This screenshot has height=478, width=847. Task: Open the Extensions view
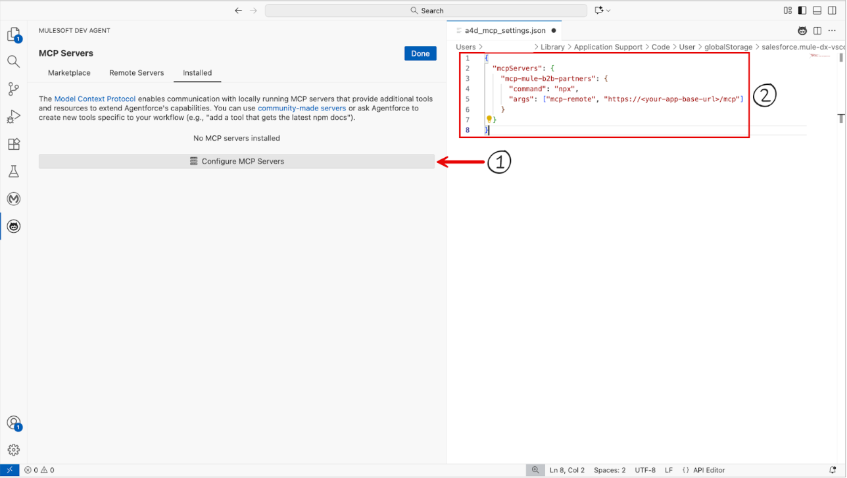(x=13, y=144)
